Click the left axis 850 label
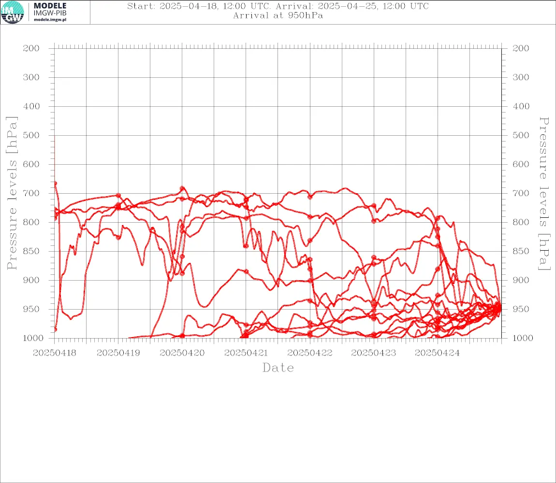 pos(31,251)
